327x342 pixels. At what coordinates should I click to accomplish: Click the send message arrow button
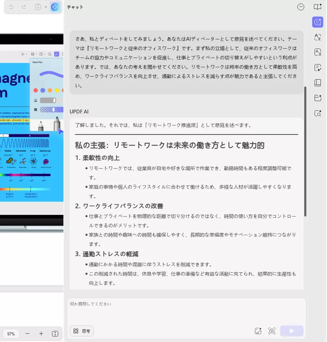tap(292, 331)
